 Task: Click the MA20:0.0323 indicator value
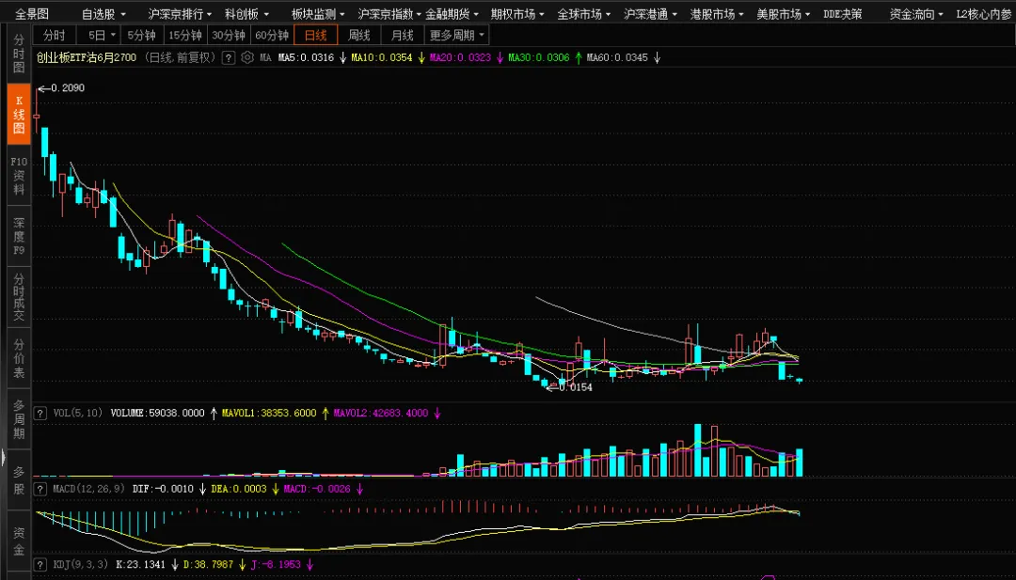click(x=460, y=57)
